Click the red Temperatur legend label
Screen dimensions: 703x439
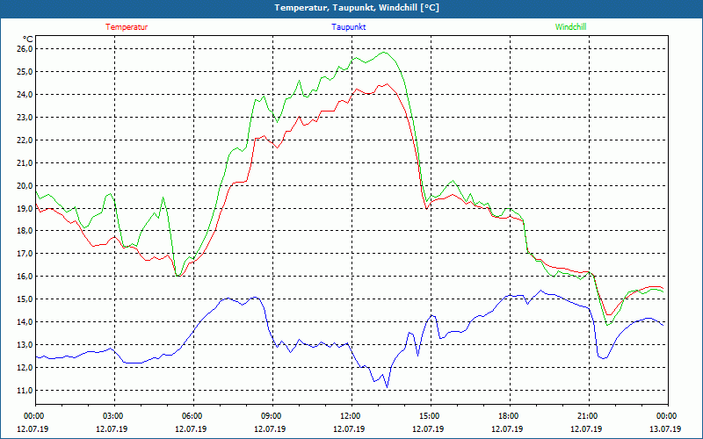pos(127,27)
